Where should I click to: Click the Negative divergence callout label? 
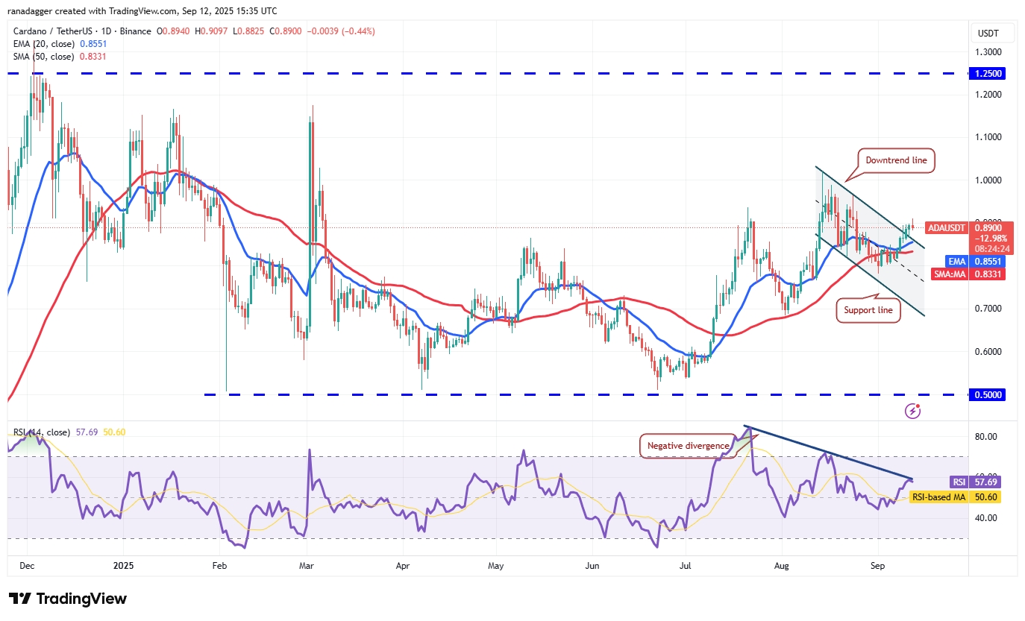click(686, 446)
